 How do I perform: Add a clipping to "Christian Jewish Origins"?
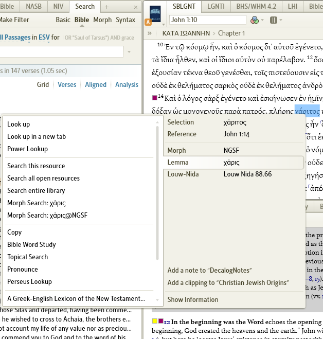[x=228, y=282]
